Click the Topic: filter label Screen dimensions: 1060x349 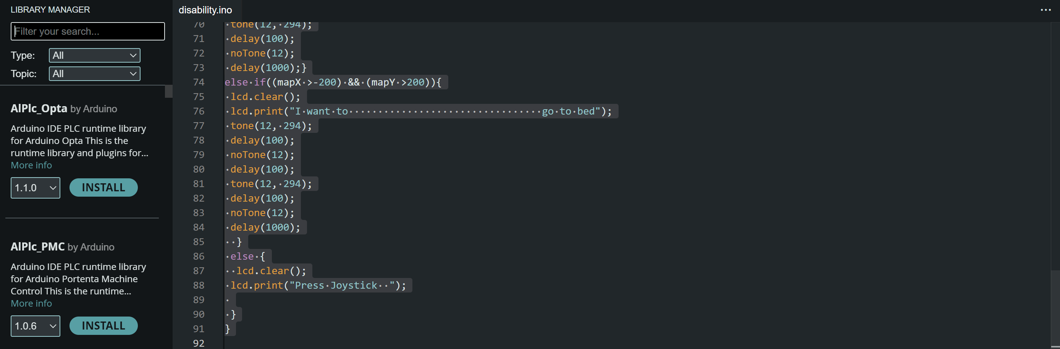point(23,74)
